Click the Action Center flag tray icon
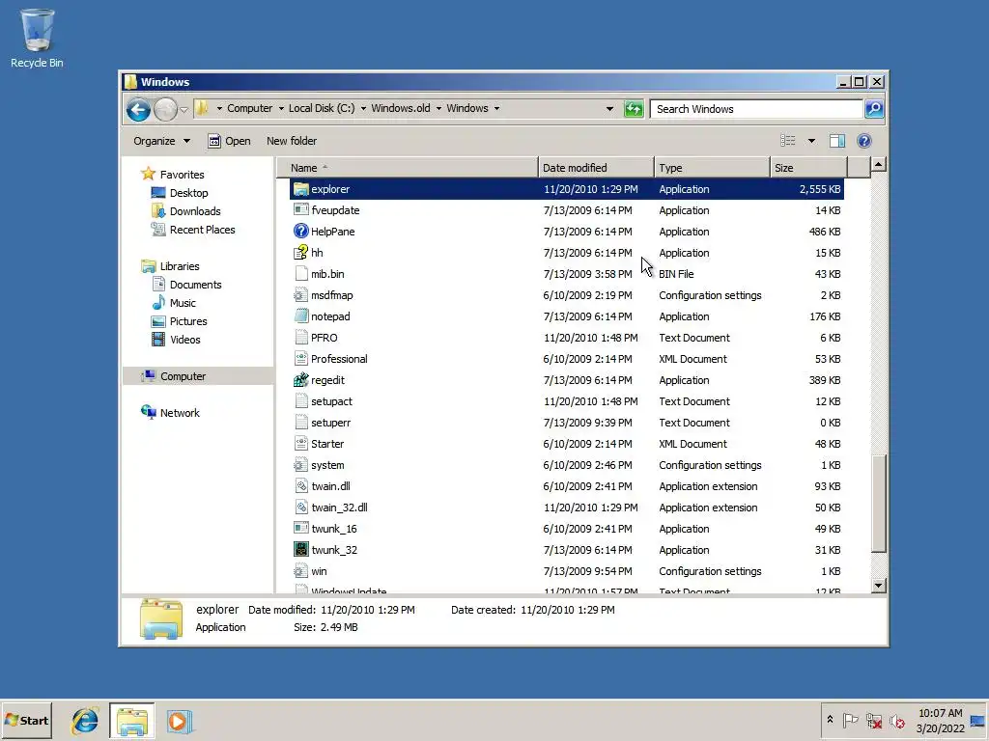 tap(850, 720)
